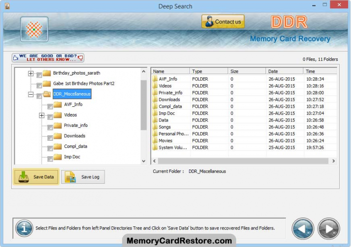Select the Private_info row in file list

click(x=170, y=93)
